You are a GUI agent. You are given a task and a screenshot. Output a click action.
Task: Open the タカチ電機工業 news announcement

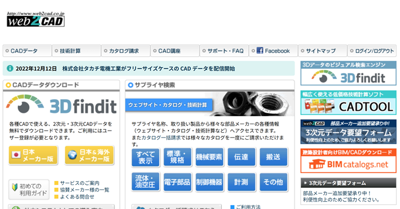(148, 69)
